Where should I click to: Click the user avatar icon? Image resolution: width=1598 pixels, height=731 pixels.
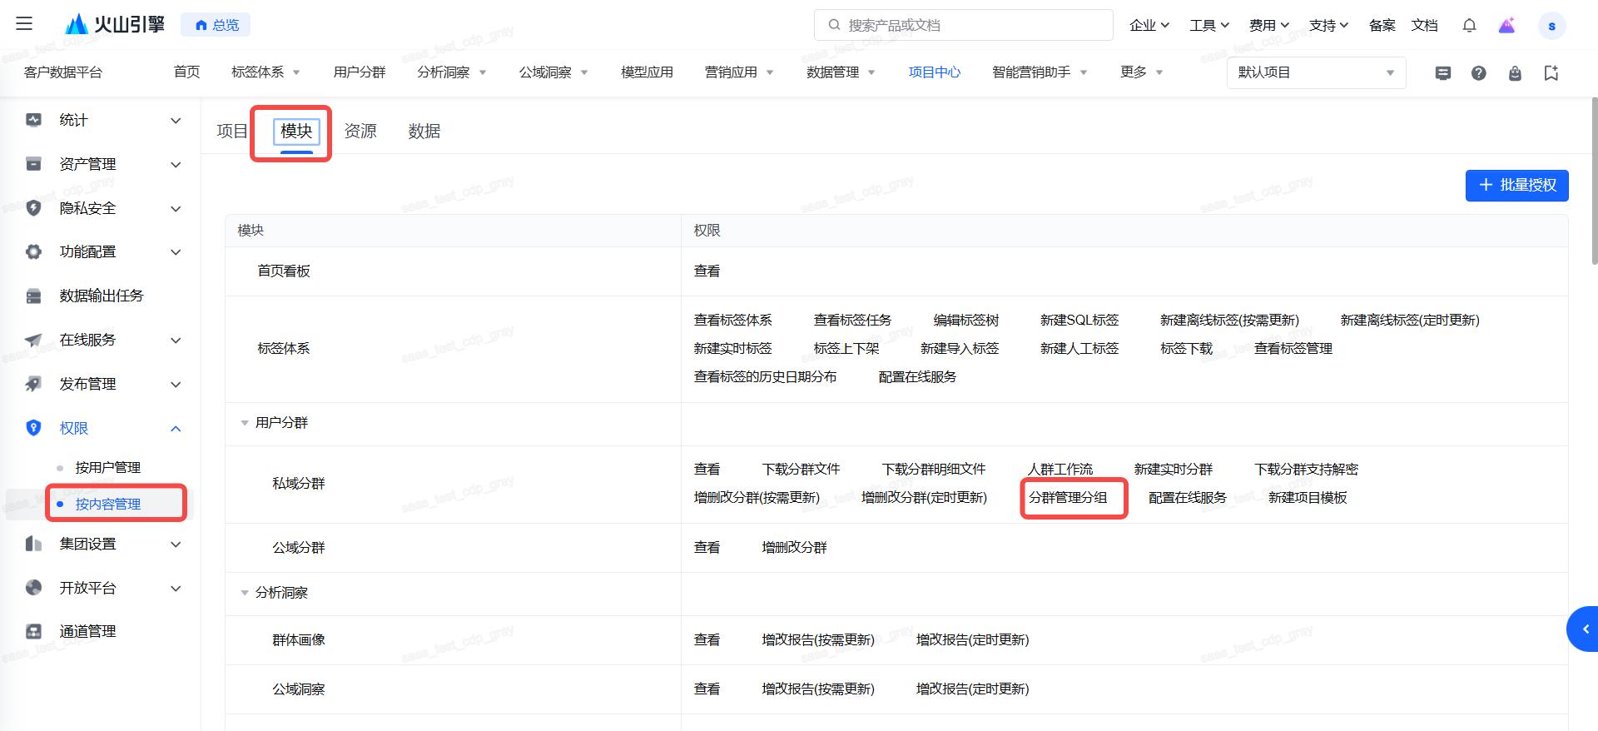pyautogui.click(x=1551, y=26)
